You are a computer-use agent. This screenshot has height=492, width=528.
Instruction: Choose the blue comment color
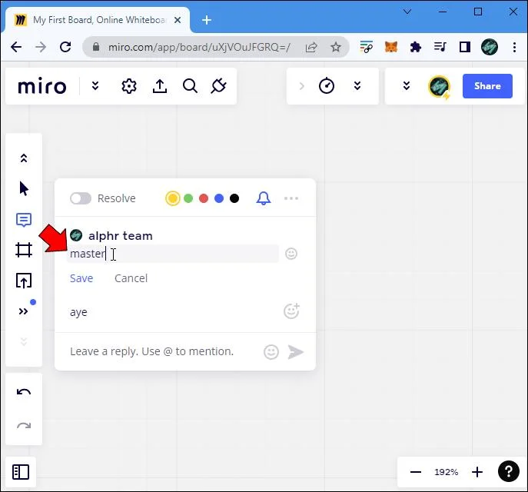(219, 198)
